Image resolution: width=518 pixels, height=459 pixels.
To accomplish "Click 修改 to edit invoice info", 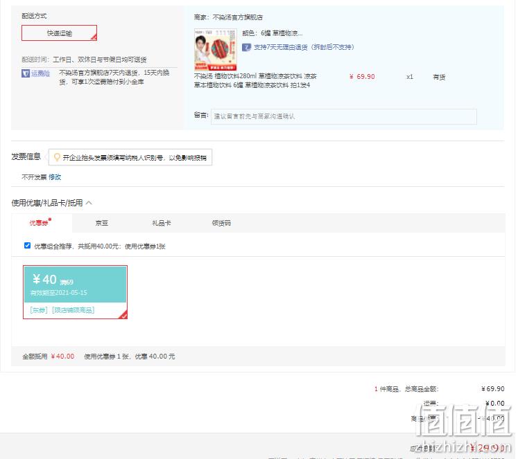I will (55, 177).
